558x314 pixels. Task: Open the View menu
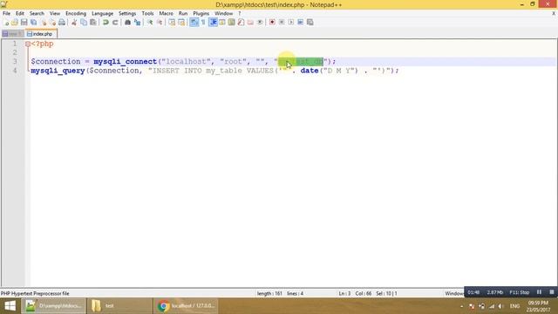tap(54, 14)
